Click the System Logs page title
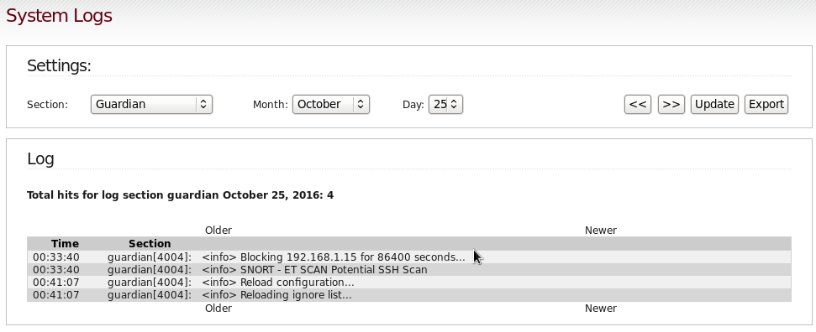Screen dimensions: 816x332 tap(59, 16)
